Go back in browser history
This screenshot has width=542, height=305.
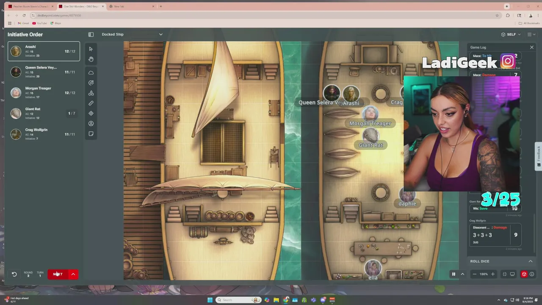click(x=9, y=15)
